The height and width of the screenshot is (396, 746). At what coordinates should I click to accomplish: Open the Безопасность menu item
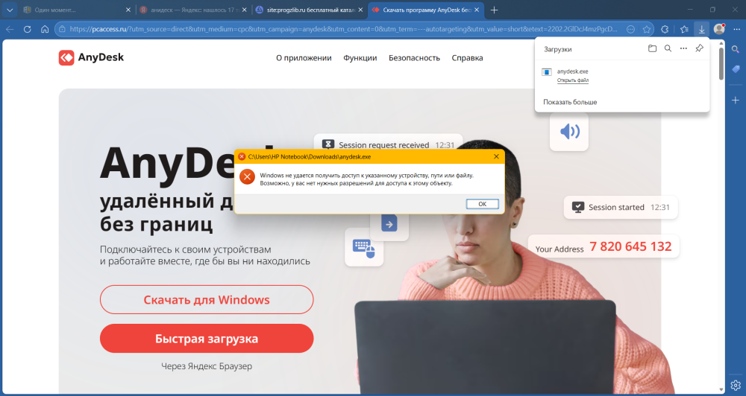click(x=414, y=58)
